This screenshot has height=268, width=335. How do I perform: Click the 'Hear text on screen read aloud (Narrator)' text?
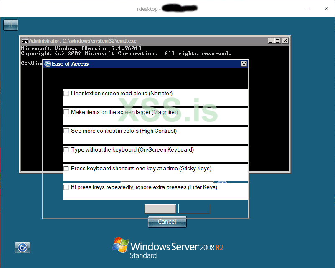[x=122, y=94]
